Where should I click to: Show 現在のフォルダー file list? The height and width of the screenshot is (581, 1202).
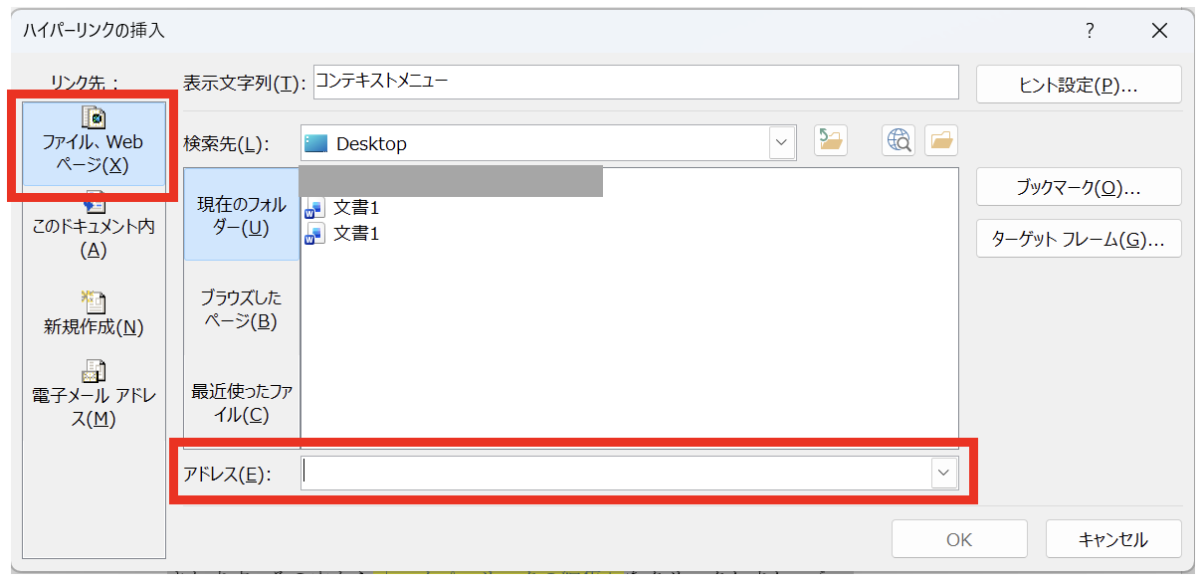pos(242,216)
